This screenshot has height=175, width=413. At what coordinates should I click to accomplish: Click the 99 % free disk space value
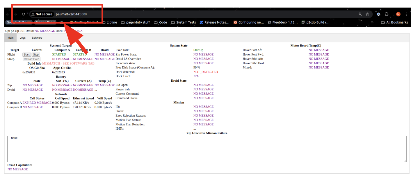point(197,67)
